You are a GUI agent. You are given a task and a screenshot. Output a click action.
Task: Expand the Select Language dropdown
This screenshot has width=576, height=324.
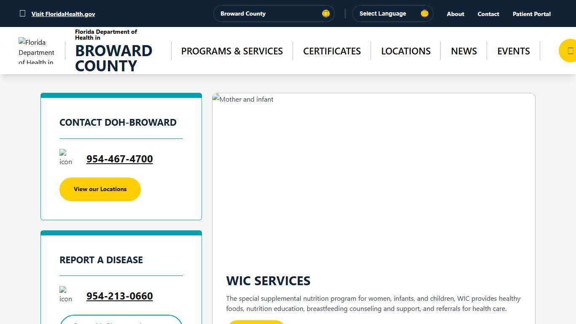tap(392, 13)
